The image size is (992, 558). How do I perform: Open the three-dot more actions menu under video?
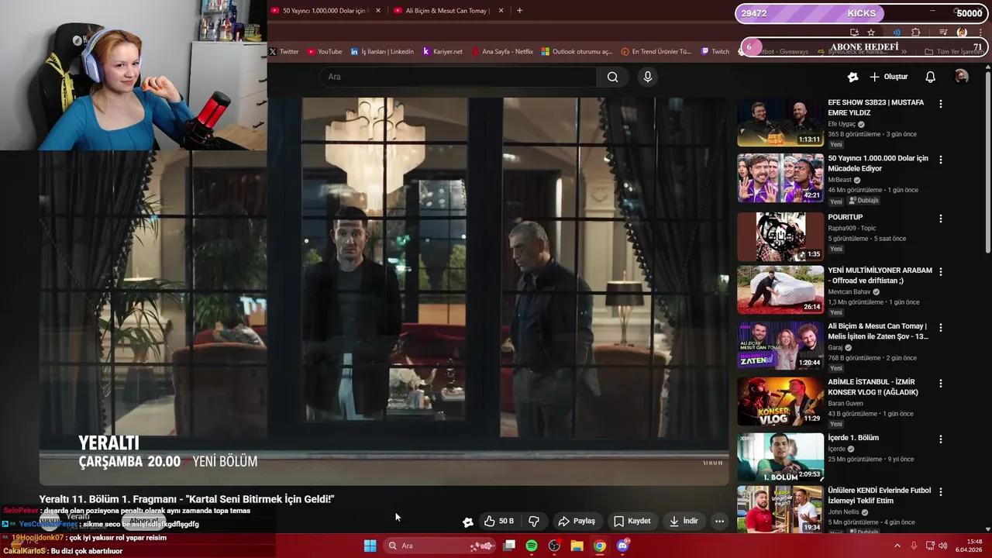(719, 521)
